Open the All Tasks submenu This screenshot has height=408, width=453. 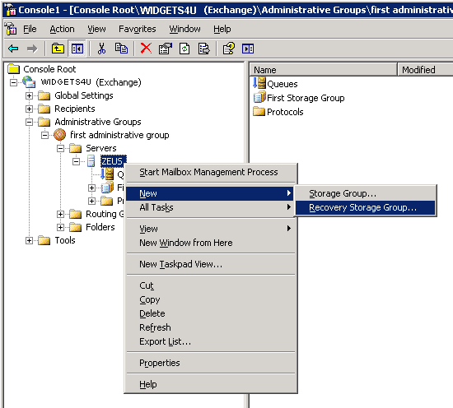coord(211,207)
